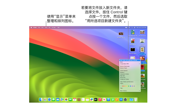Launch Maps from the Dock
Image resolution: width=175 pixels, height=110 pixels.
point(62,100)
